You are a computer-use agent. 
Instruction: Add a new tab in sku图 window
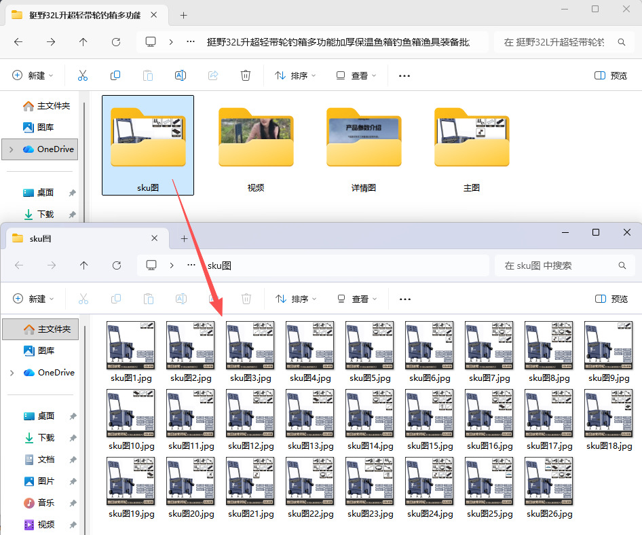pos(184,239)
